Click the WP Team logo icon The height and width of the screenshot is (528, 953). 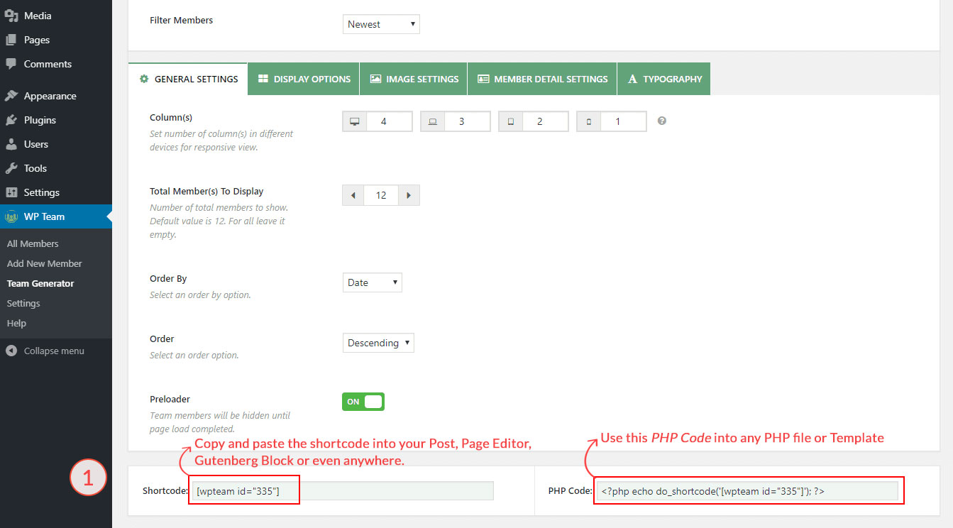point(11,217)
